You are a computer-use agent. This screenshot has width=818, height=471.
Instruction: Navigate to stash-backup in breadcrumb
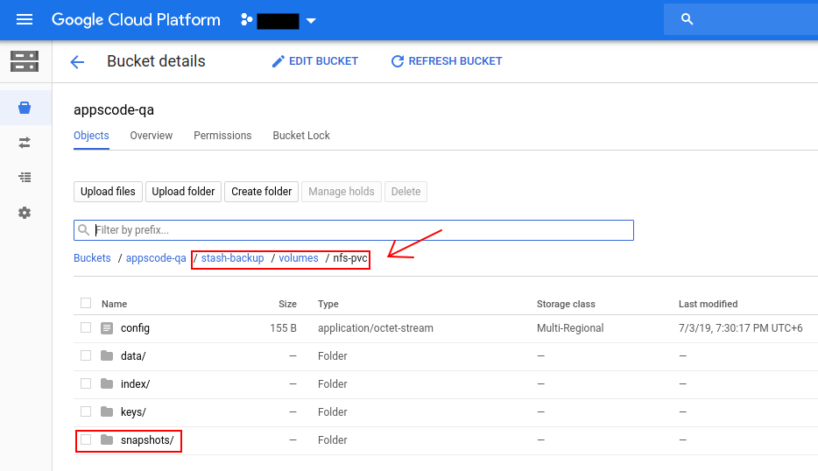232,258
